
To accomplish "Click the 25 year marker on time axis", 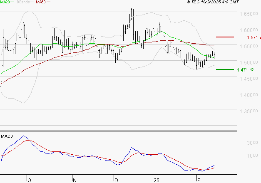I will click(x=157, y=181).
